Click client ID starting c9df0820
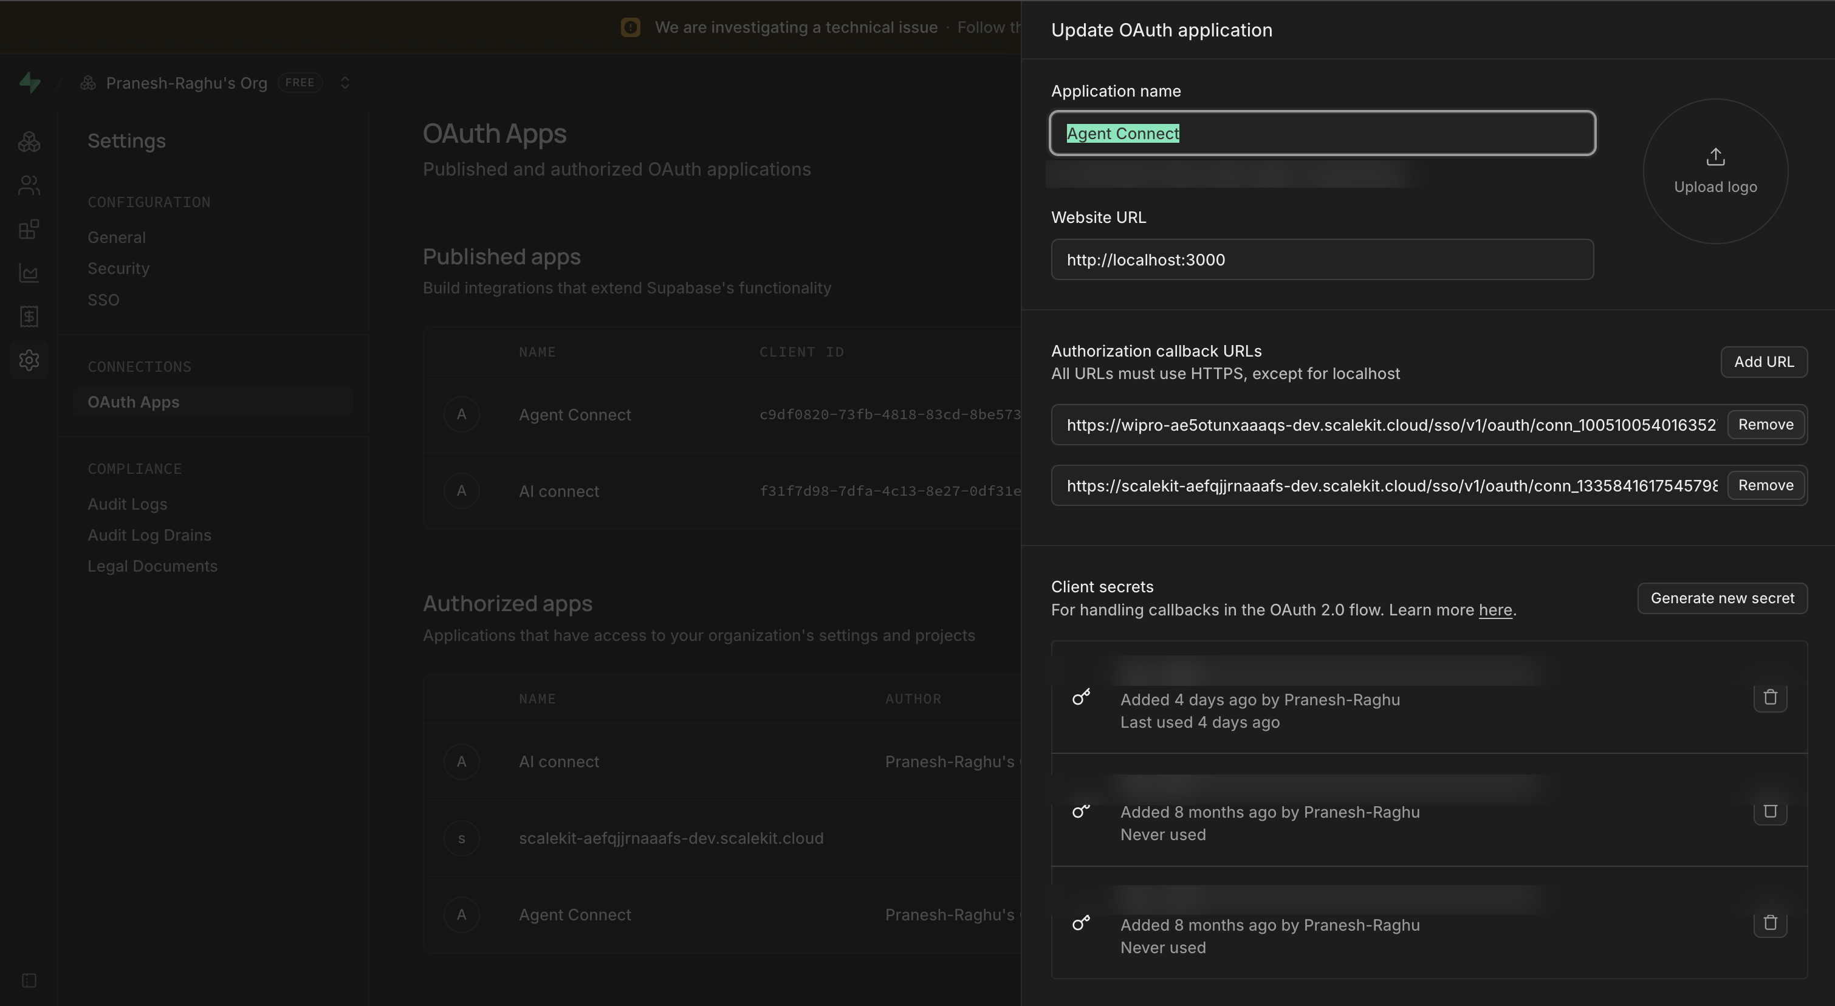 coord(890,414)
